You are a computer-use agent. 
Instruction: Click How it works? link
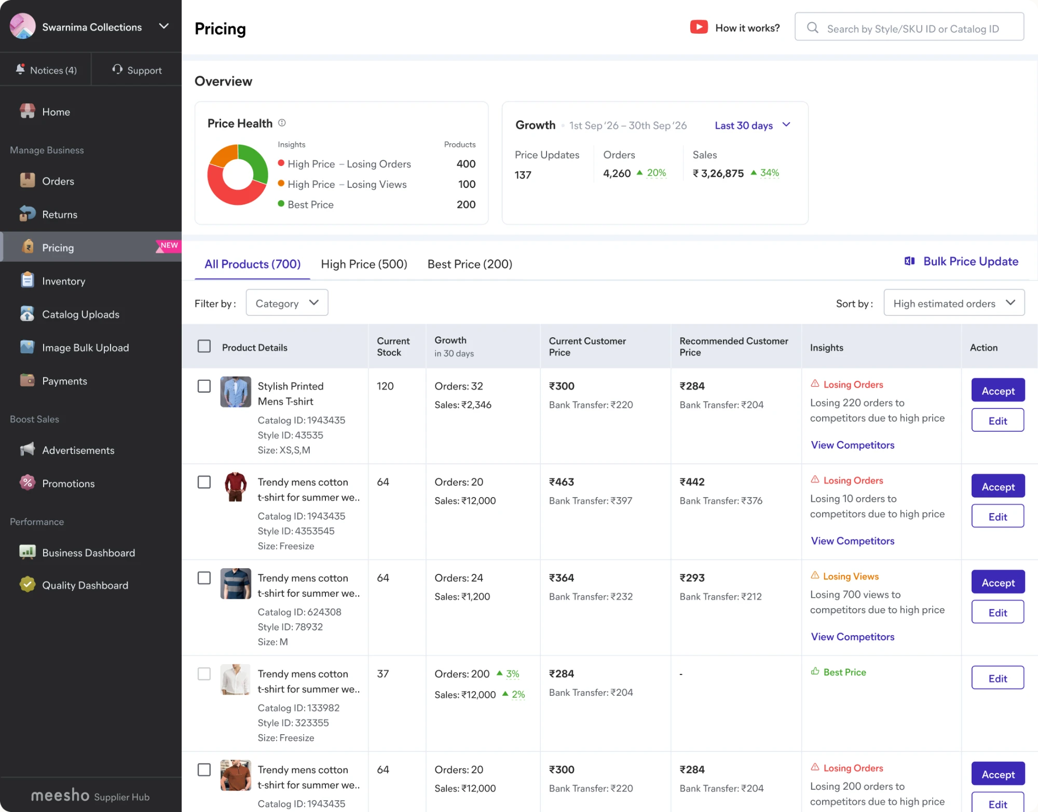[x=747, y=28]
